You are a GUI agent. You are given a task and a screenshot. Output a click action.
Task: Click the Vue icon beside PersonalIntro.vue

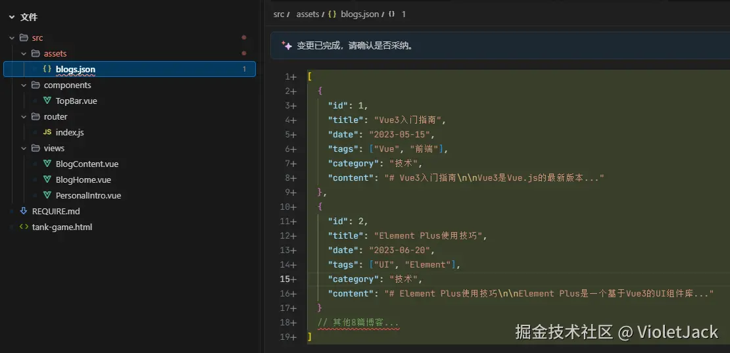pos(47,195)
